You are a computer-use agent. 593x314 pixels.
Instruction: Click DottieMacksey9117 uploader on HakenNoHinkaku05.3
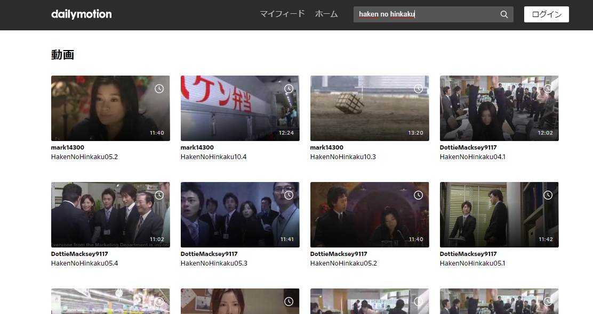[209, 254]
